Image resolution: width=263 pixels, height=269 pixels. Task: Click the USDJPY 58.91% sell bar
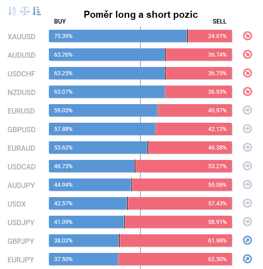tap(179, 222)
